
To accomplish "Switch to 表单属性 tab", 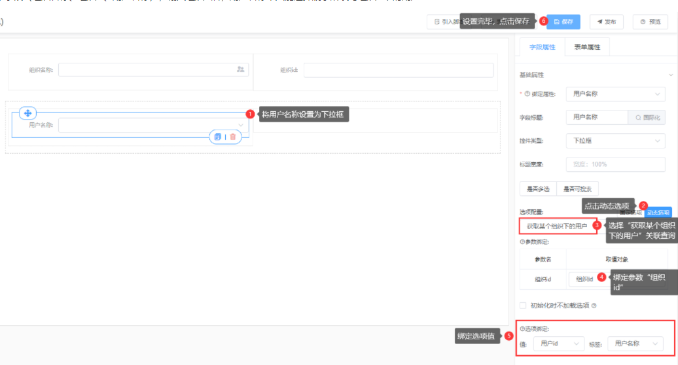I will pos(587,46).
